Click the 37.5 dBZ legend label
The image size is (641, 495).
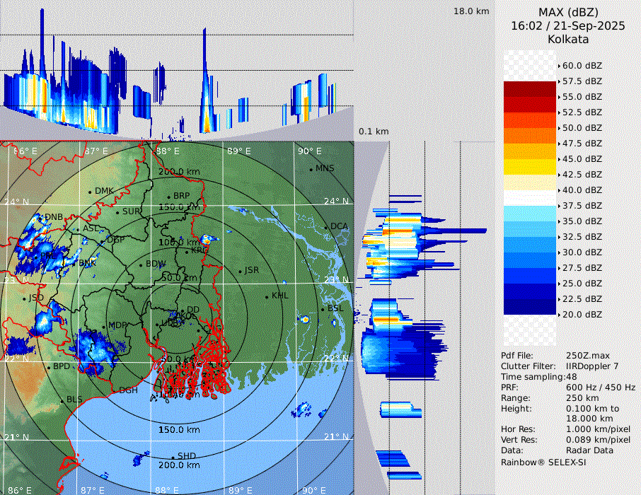pos(582,205)
